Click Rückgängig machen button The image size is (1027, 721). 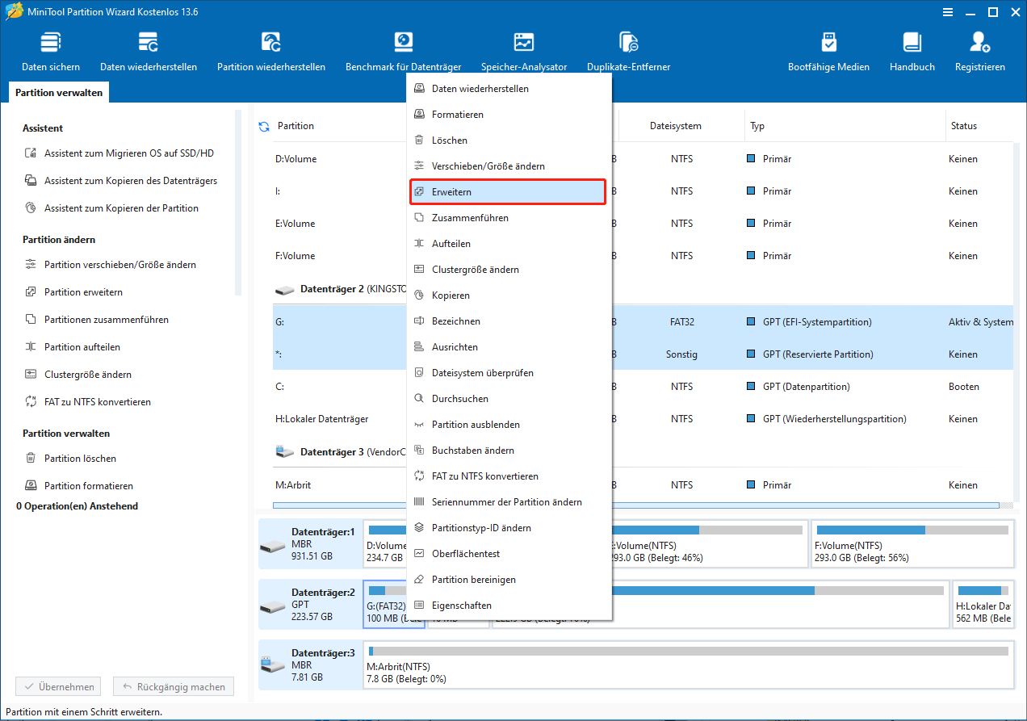tap(174, 687)
